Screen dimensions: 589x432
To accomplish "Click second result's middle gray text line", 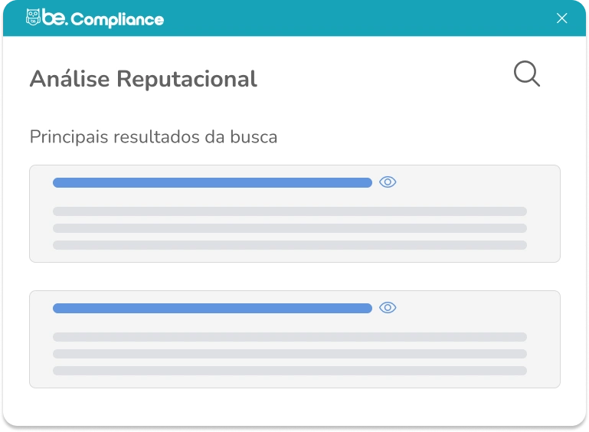I will 290,354.
